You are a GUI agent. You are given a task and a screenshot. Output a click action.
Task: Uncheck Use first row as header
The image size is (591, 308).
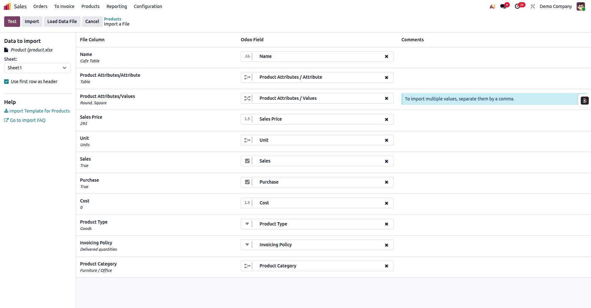pyautogui.click(x=6, y=81)
